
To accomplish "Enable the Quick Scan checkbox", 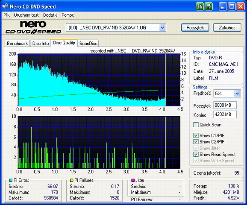I will (x=196, y=125).
